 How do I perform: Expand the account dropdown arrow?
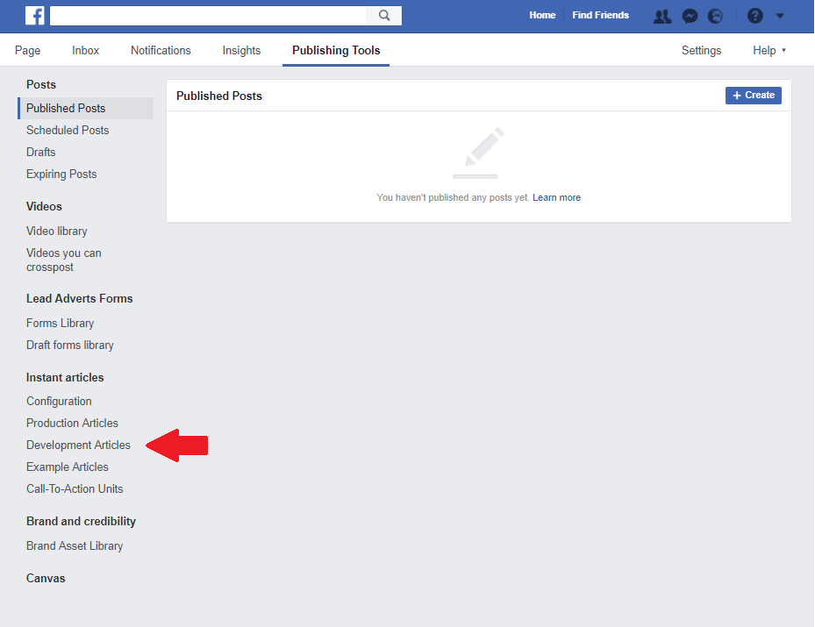(780, 16)
